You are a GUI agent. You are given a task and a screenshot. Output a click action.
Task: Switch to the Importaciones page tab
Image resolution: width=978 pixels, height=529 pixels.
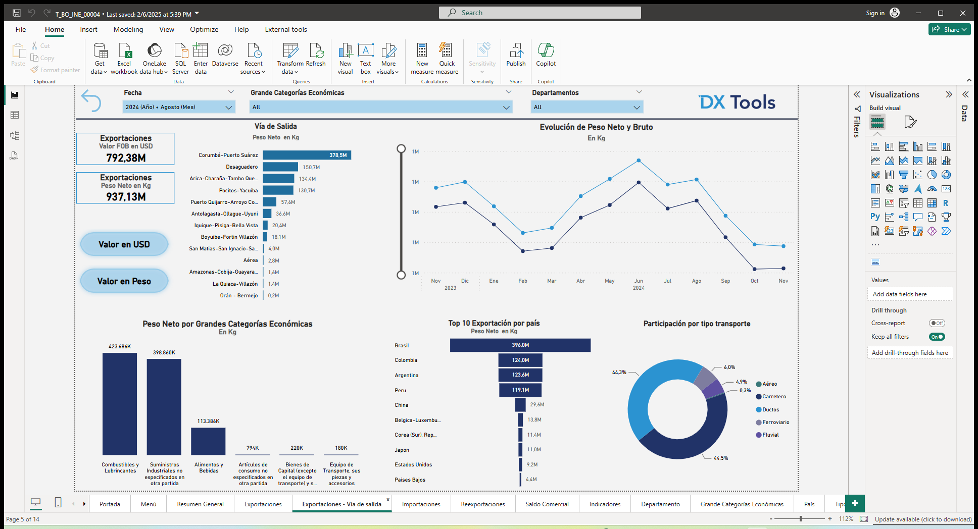coord(421,504)
